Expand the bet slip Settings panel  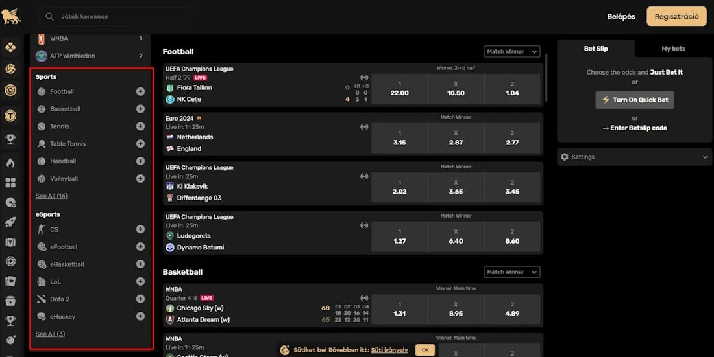pos(635,157)
